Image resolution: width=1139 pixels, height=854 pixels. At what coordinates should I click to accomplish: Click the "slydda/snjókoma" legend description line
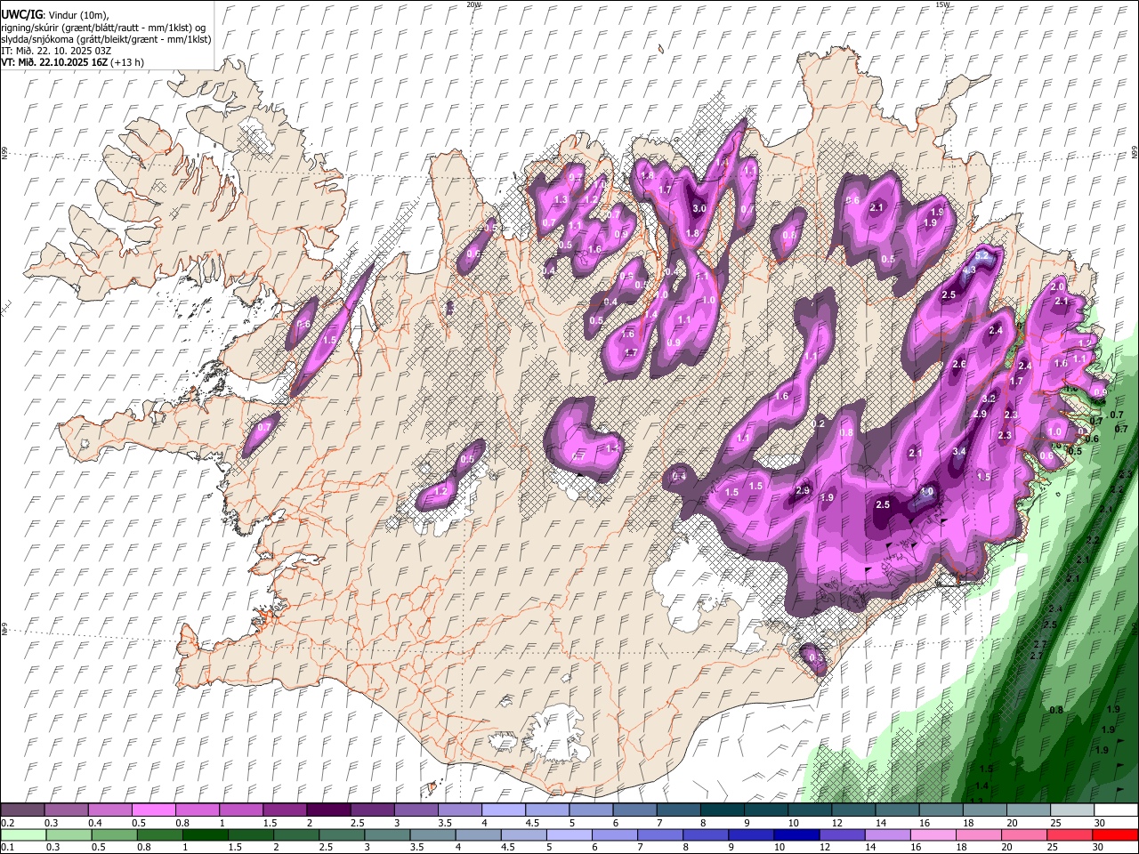pyautogui.click(x=106, y=39)
